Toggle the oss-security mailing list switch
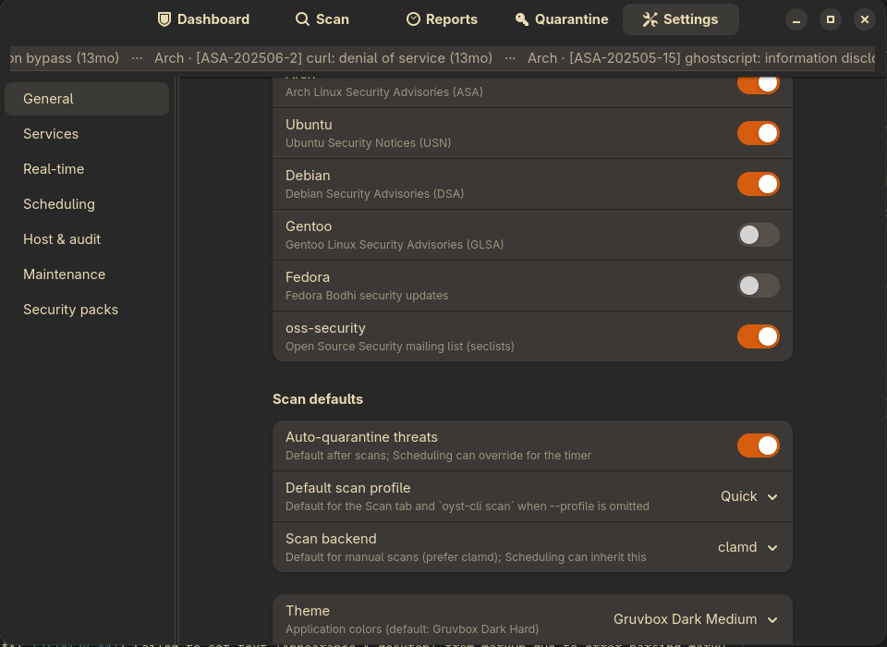This screenshot has height=647, width=887. pos(758,336)
